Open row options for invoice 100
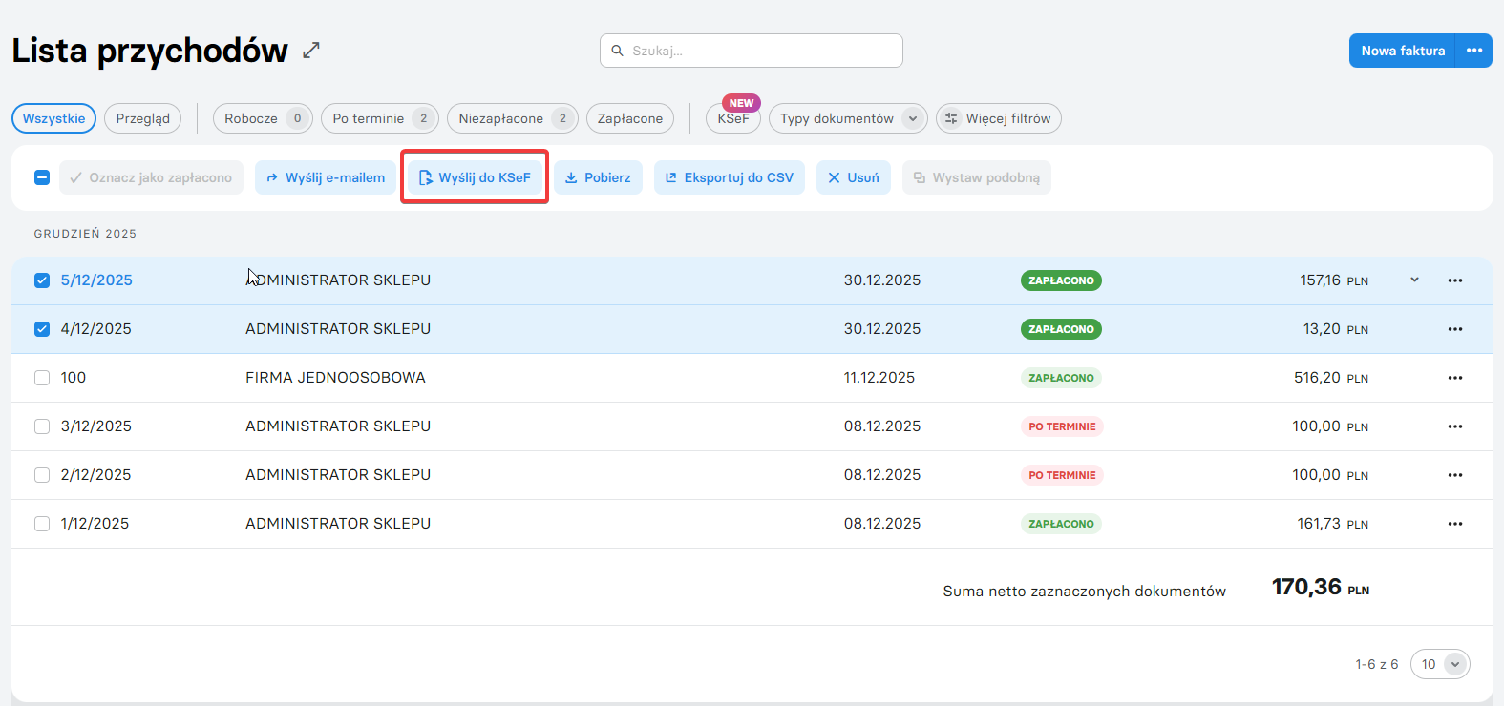1504x706 pixels. [1454, 378]
